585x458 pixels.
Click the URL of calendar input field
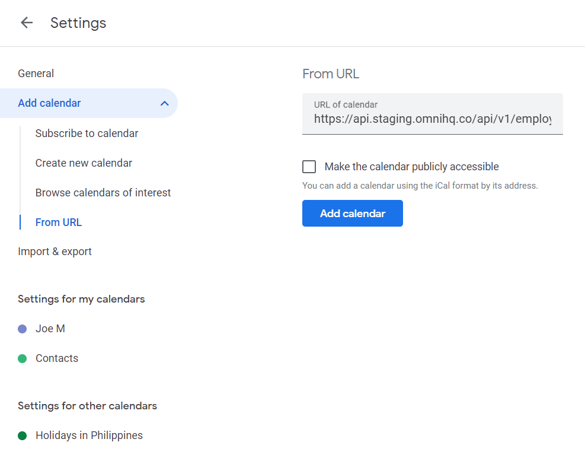(432, 119)
